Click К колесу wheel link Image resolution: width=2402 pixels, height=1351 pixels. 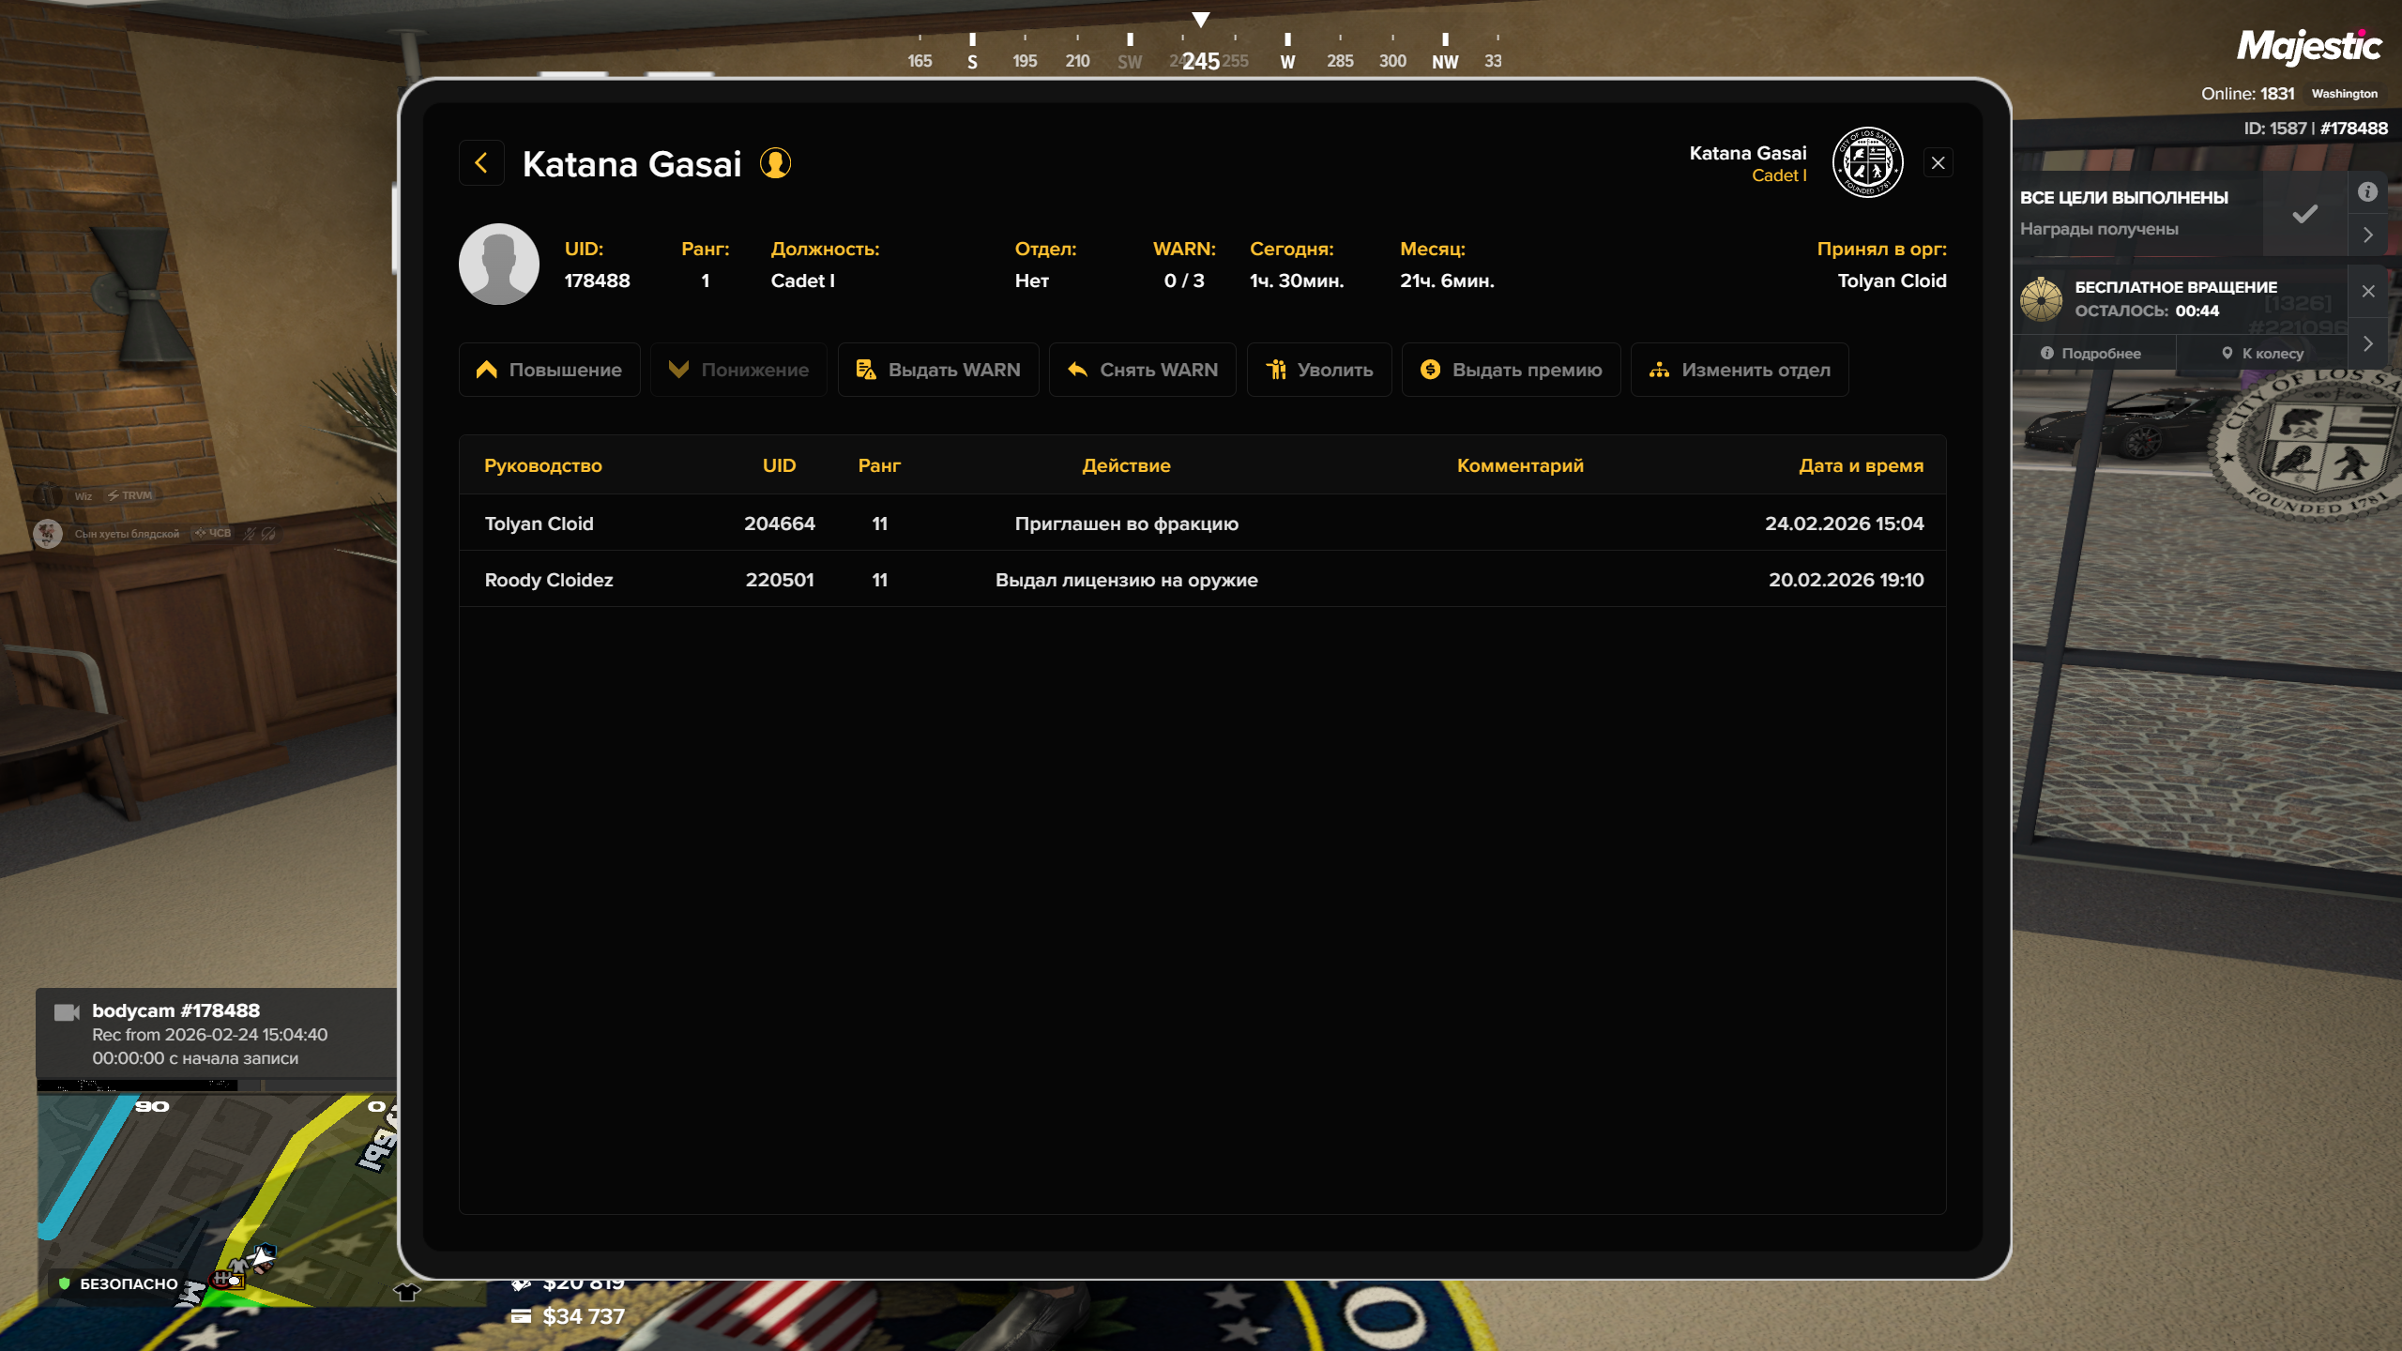point(2262,354)
